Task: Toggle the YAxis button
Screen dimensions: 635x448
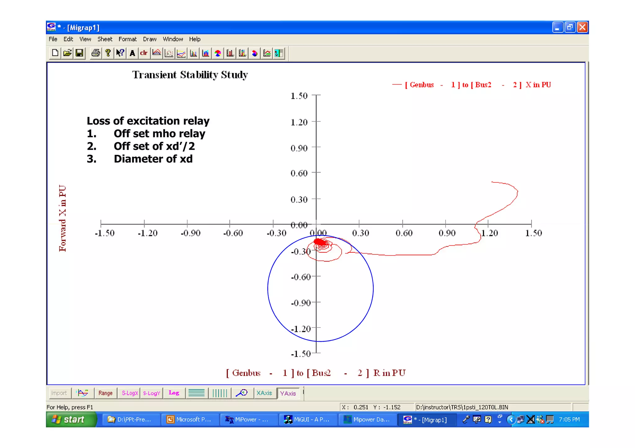Action: point(288,393)
